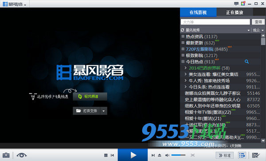Click the magnifier icon beside 今日热点
This screenshot has width=266, height=161.
click(x=246, y=62)
